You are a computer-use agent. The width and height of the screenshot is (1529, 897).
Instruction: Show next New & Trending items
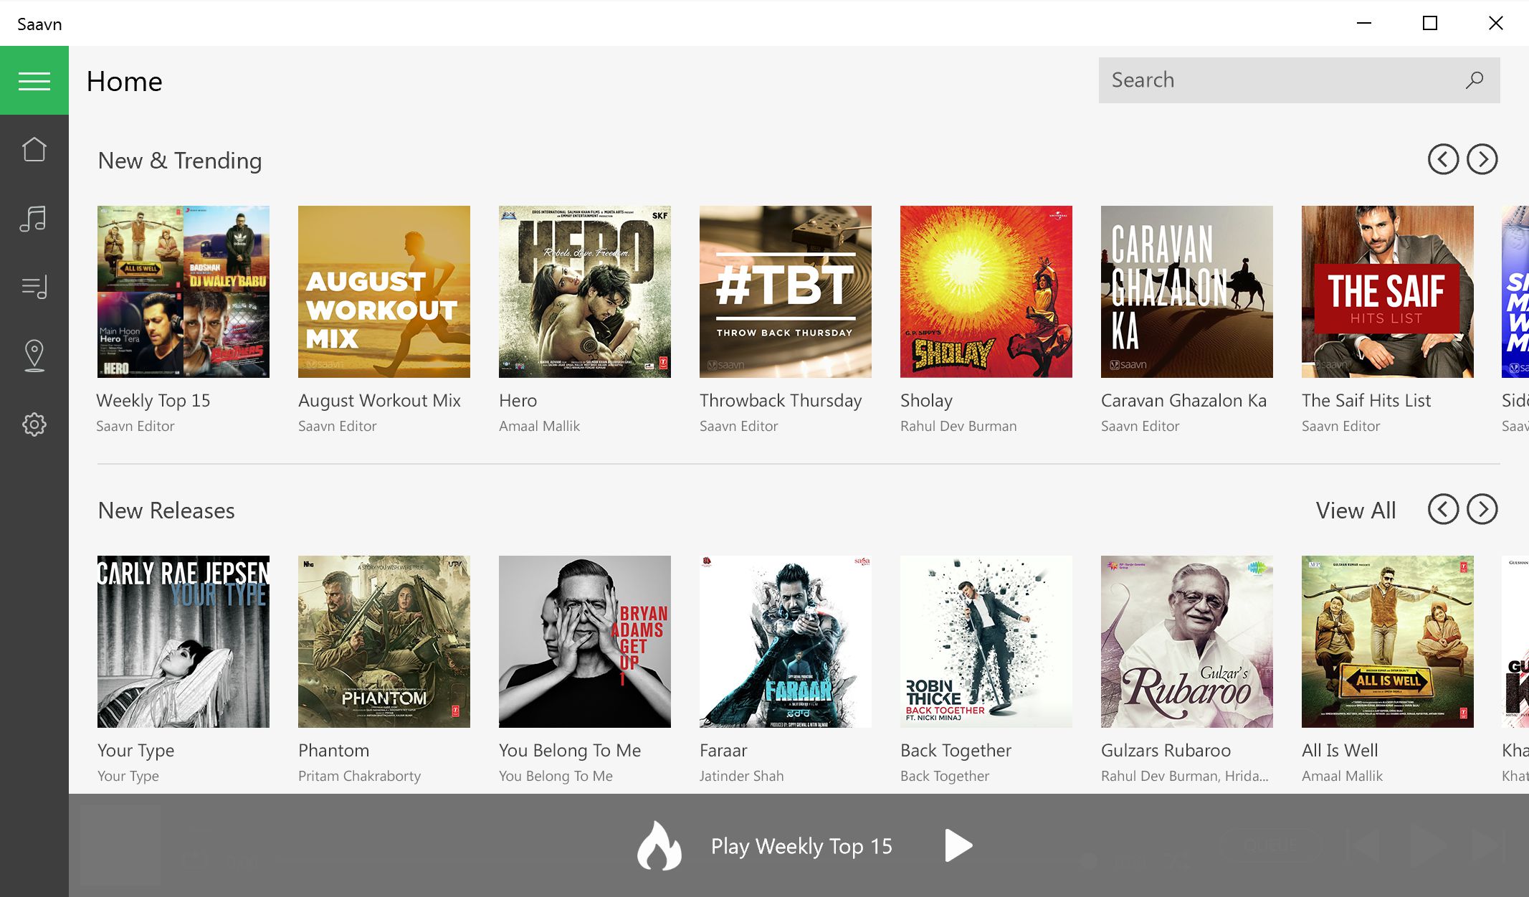[1482, 159]
